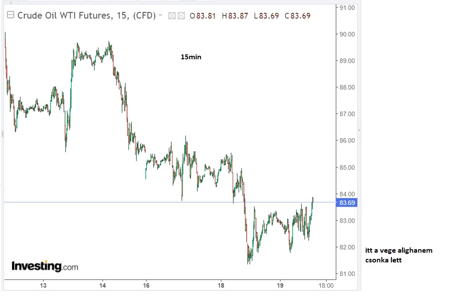Click the Open value 83.81 in header

(206, 16)
